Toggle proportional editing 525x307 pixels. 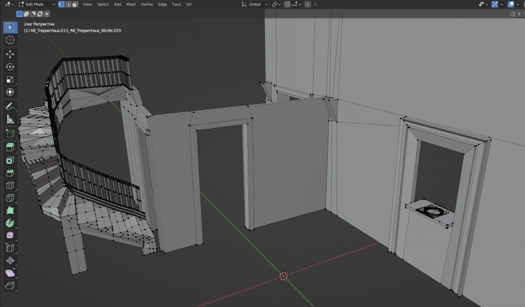point(309,4)
